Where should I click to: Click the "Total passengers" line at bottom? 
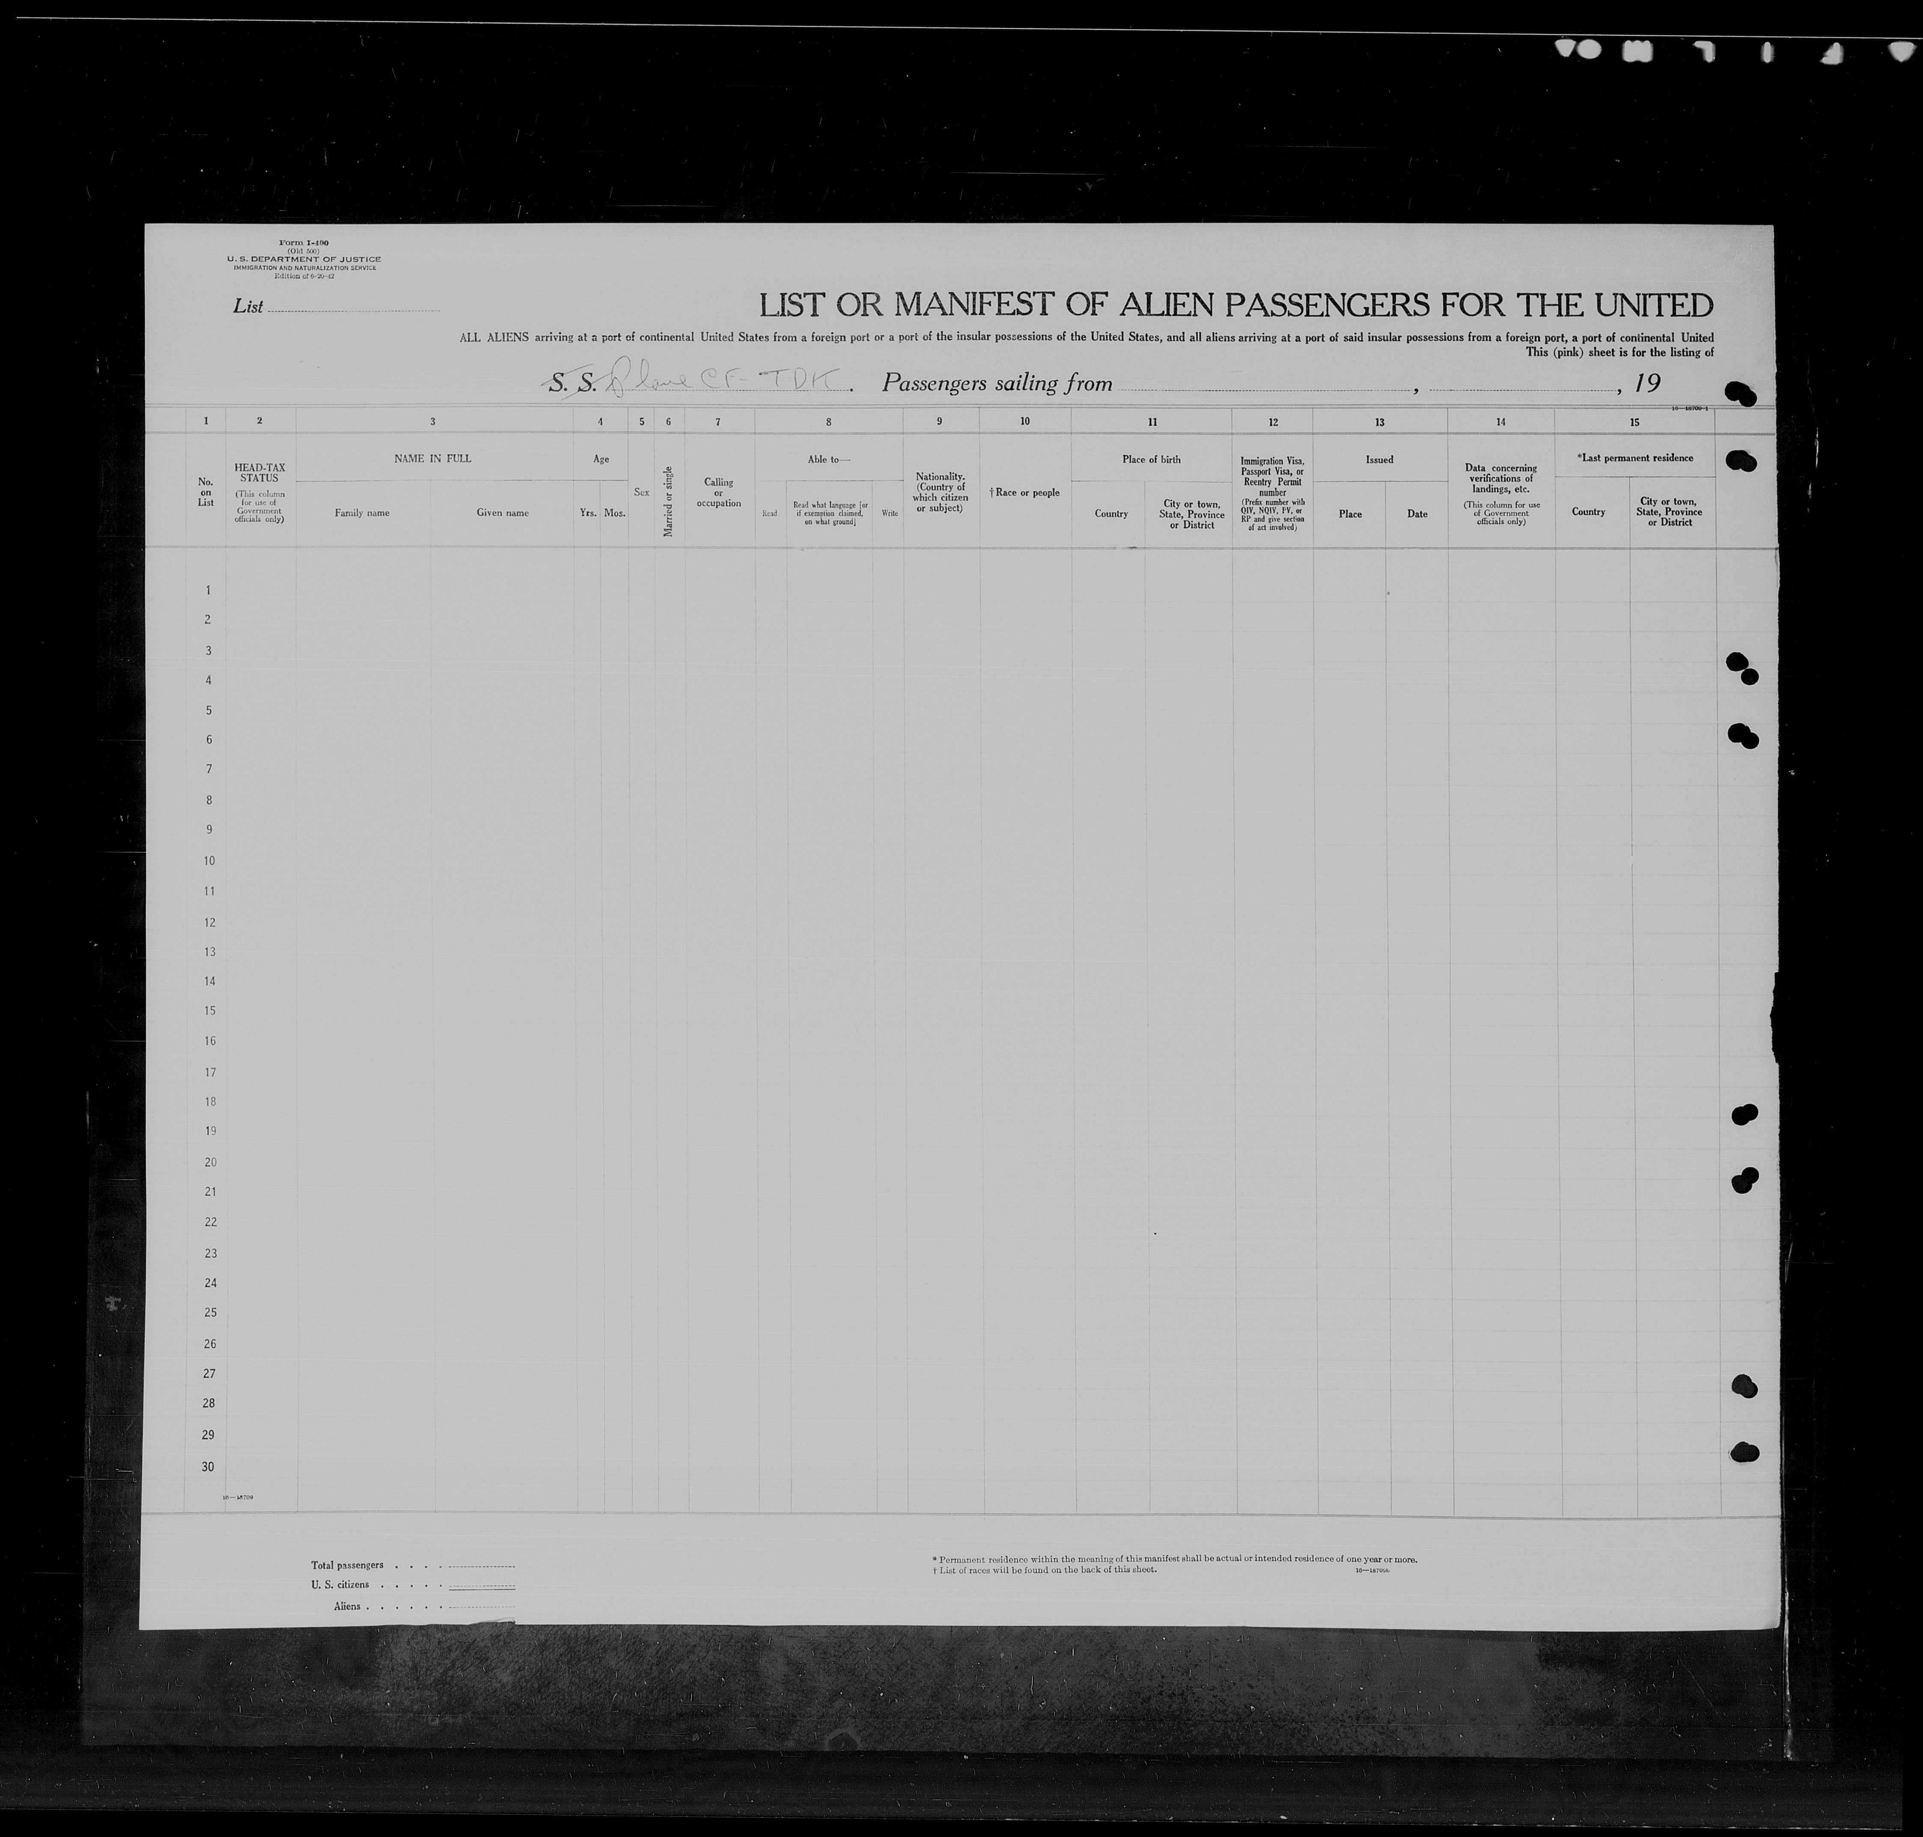tap(412, 1565)
